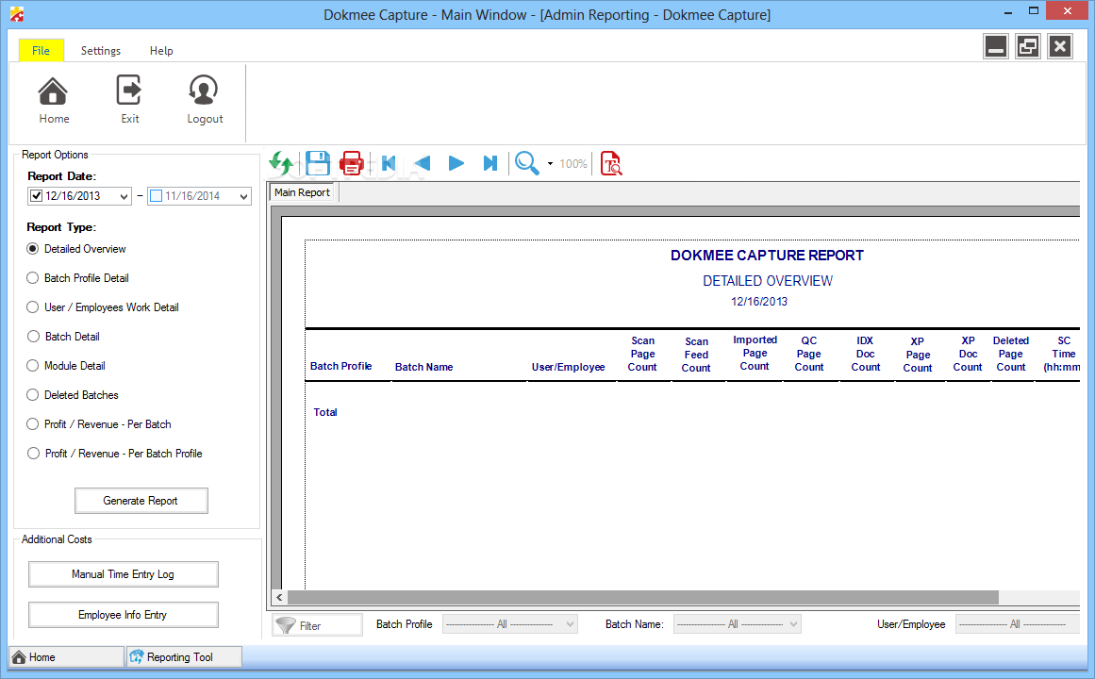Click the User/Employee column header text
Image resolution: width=1095 pixels, height=679 pixels.
click(x=568, y=367)
